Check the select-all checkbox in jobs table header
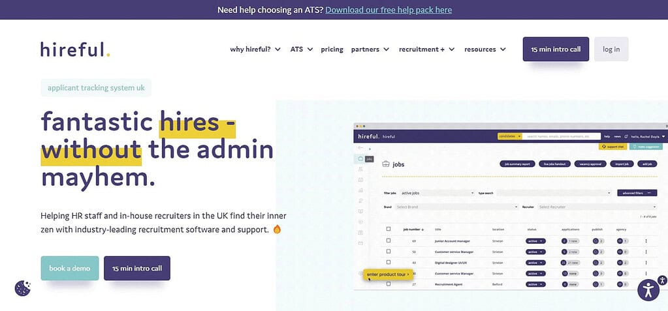 (388, 229)
